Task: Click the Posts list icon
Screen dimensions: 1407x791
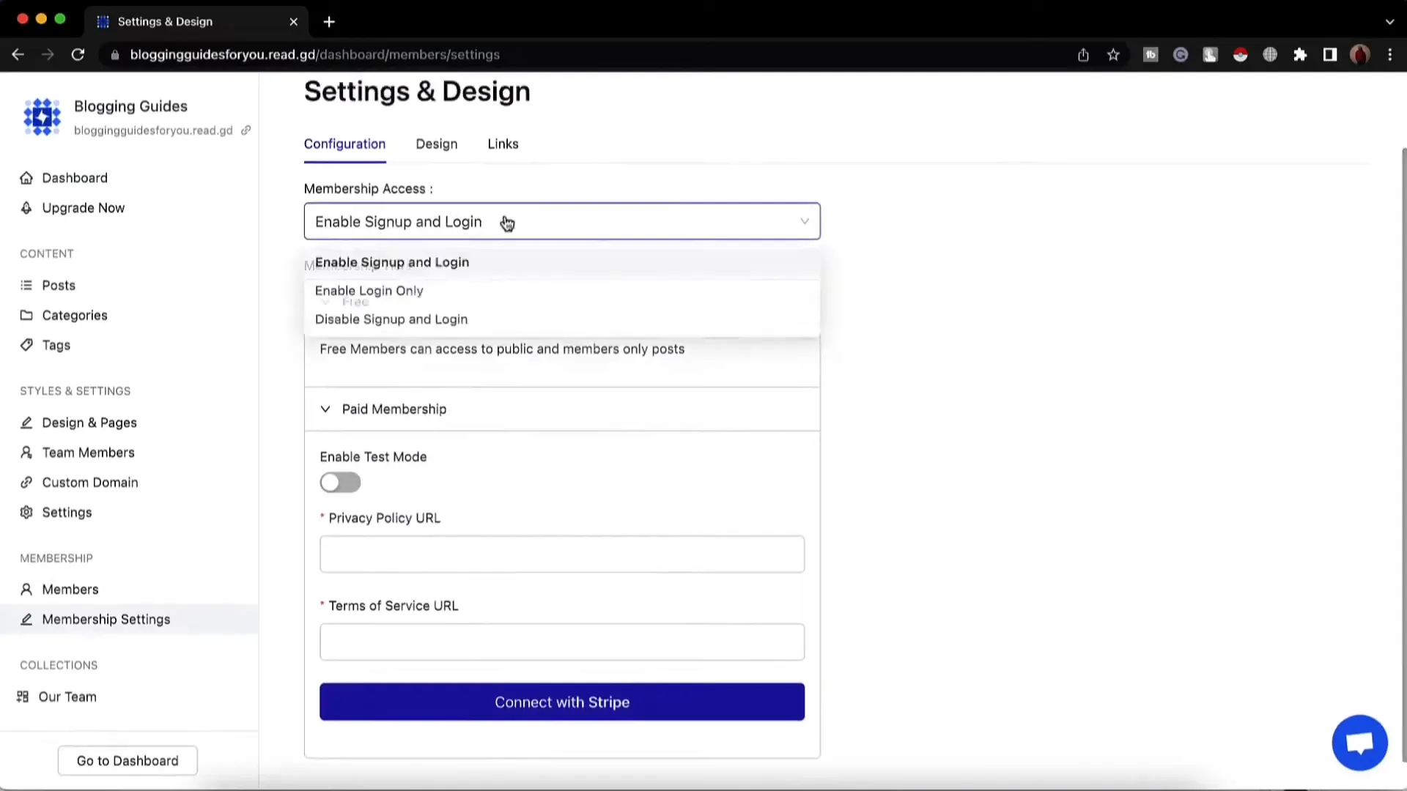Action: click(x=26, y=286)
